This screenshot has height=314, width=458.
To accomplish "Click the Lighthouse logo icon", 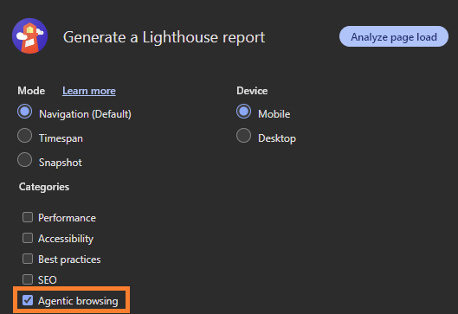I will 29,35.
